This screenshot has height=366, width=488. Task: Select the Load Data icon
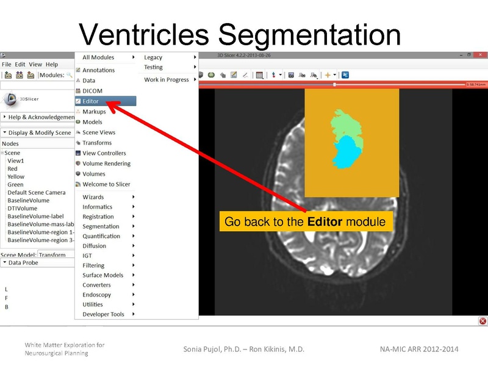click(7, 74)
